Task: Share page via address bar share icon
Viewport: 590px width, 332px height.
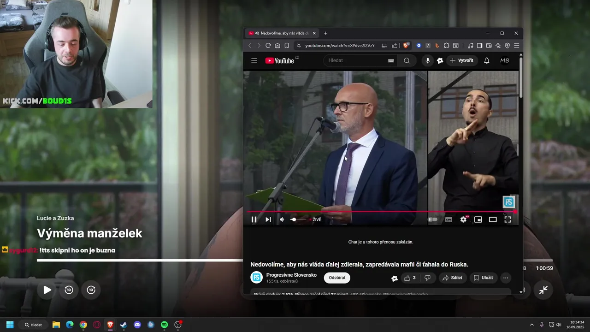Action: (395, 46)
